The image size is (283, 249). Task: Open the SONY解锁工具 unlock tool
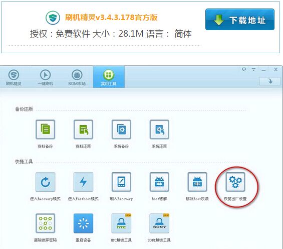pyautogui.click(x=159, y=223)
